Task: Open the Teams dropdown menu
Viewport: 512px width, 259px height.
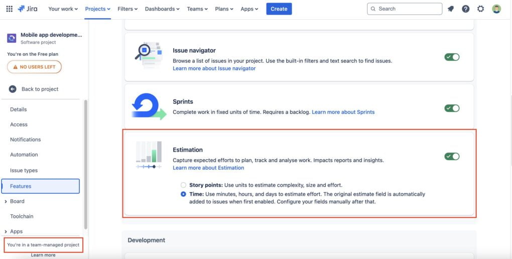Action: (x=197, y=9)
